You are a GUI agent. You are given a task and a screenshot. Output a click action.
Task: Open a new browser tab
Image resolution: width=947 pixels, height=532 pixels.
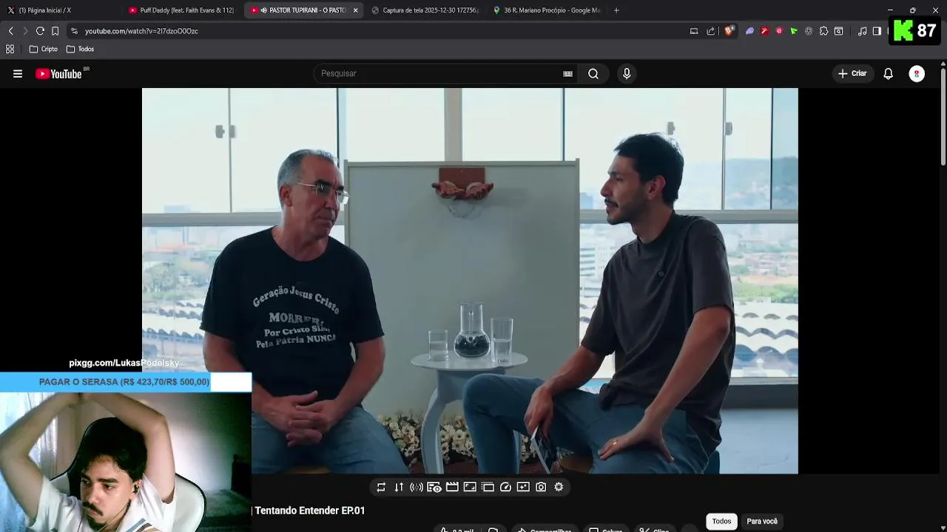tap(616, 10)
